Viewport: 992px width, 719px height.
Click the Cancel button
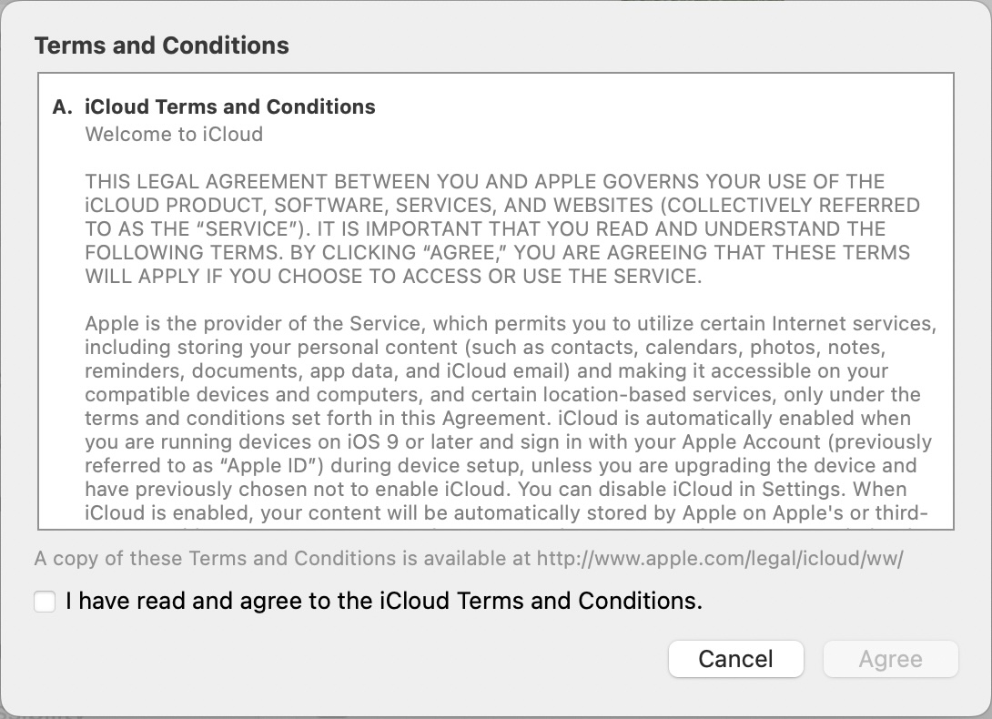735,659
